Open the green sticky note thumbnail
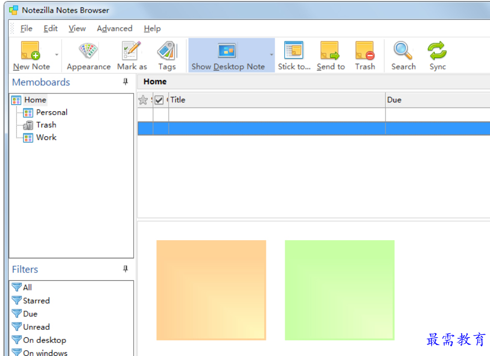This screenshot has height=356, width=490. pos(340,290)
